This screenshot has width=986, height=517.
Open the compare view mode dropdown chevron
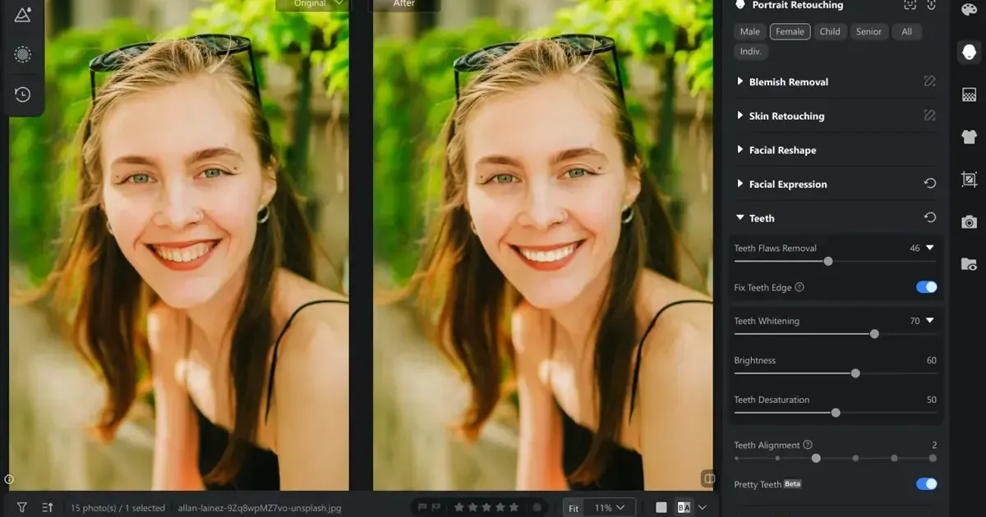(703, 508)
